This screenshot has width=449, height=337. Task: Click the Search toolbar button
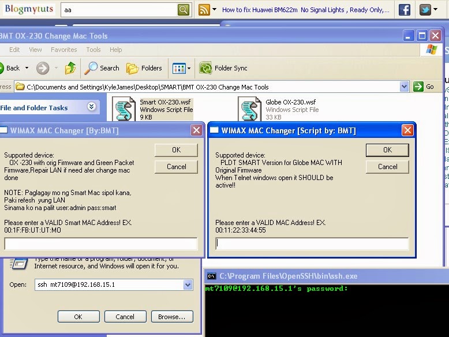point(102,68)
